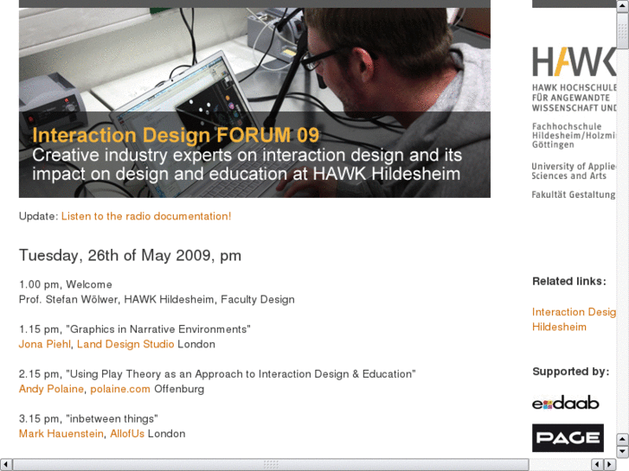Click the 'Using Play Theory' talk title
Screen dimensions: 629x471
[x=241, y=374]
